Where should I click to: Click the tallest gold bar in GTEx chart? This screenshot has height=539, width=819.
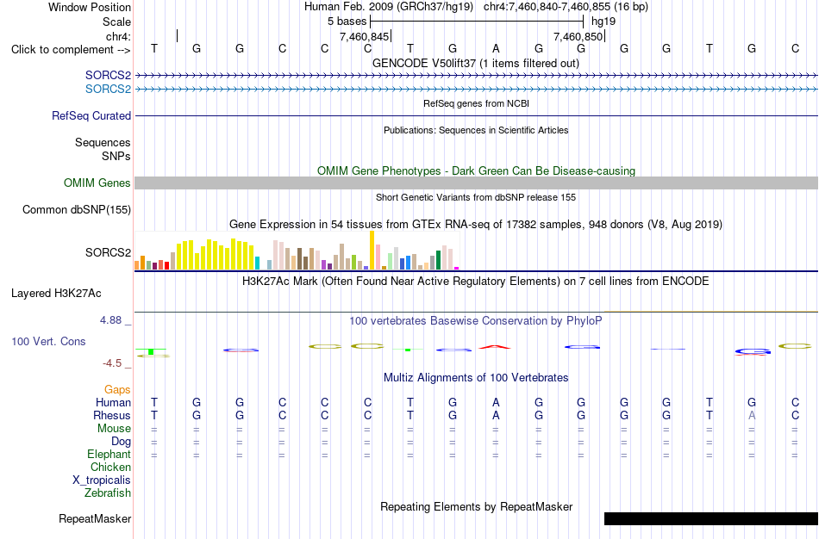372,251
